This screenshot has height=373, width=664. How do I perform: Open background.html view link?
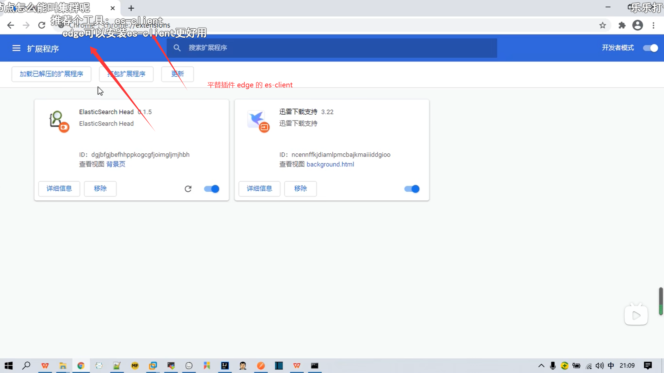(x=330, y=164)
